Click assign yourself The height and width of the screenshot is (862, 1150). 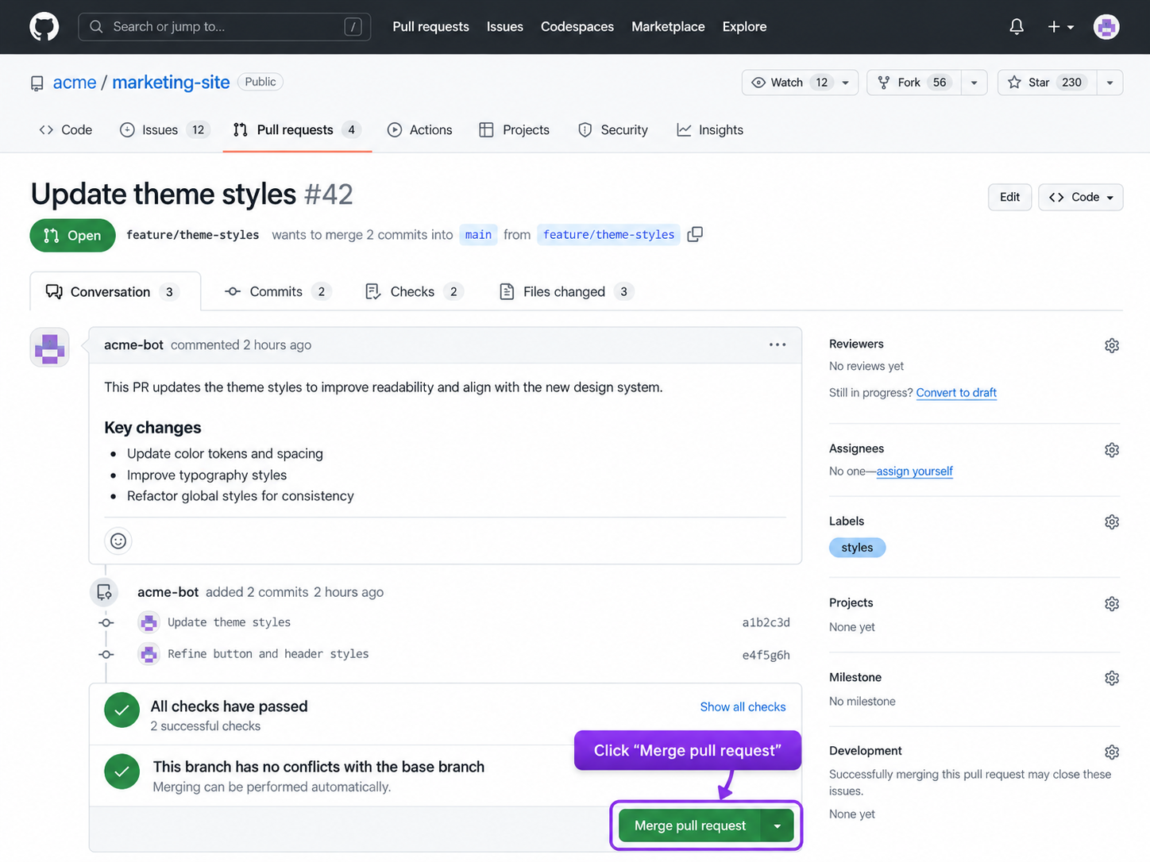914,471
